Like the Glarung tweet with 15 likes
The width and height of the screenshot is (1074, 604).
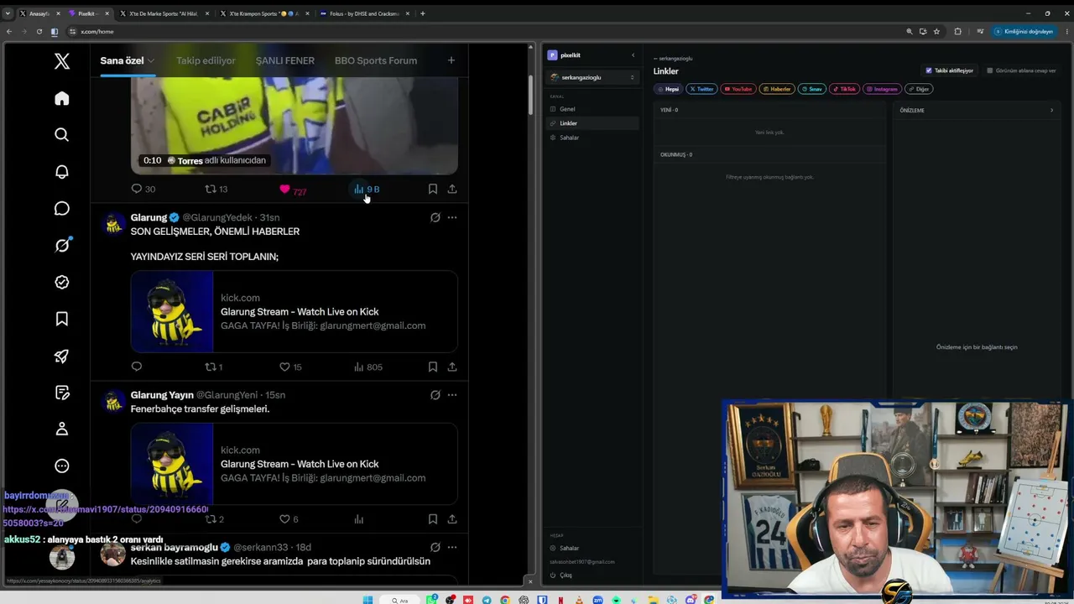coord(290,367)
